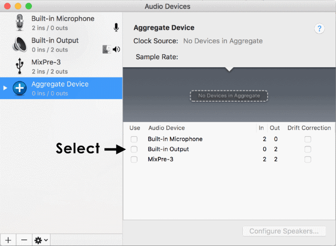This screenshot has height=246, width=336.
Task: Enable Drift Correction for Built-in Microphone
Action: pos(308,139)
